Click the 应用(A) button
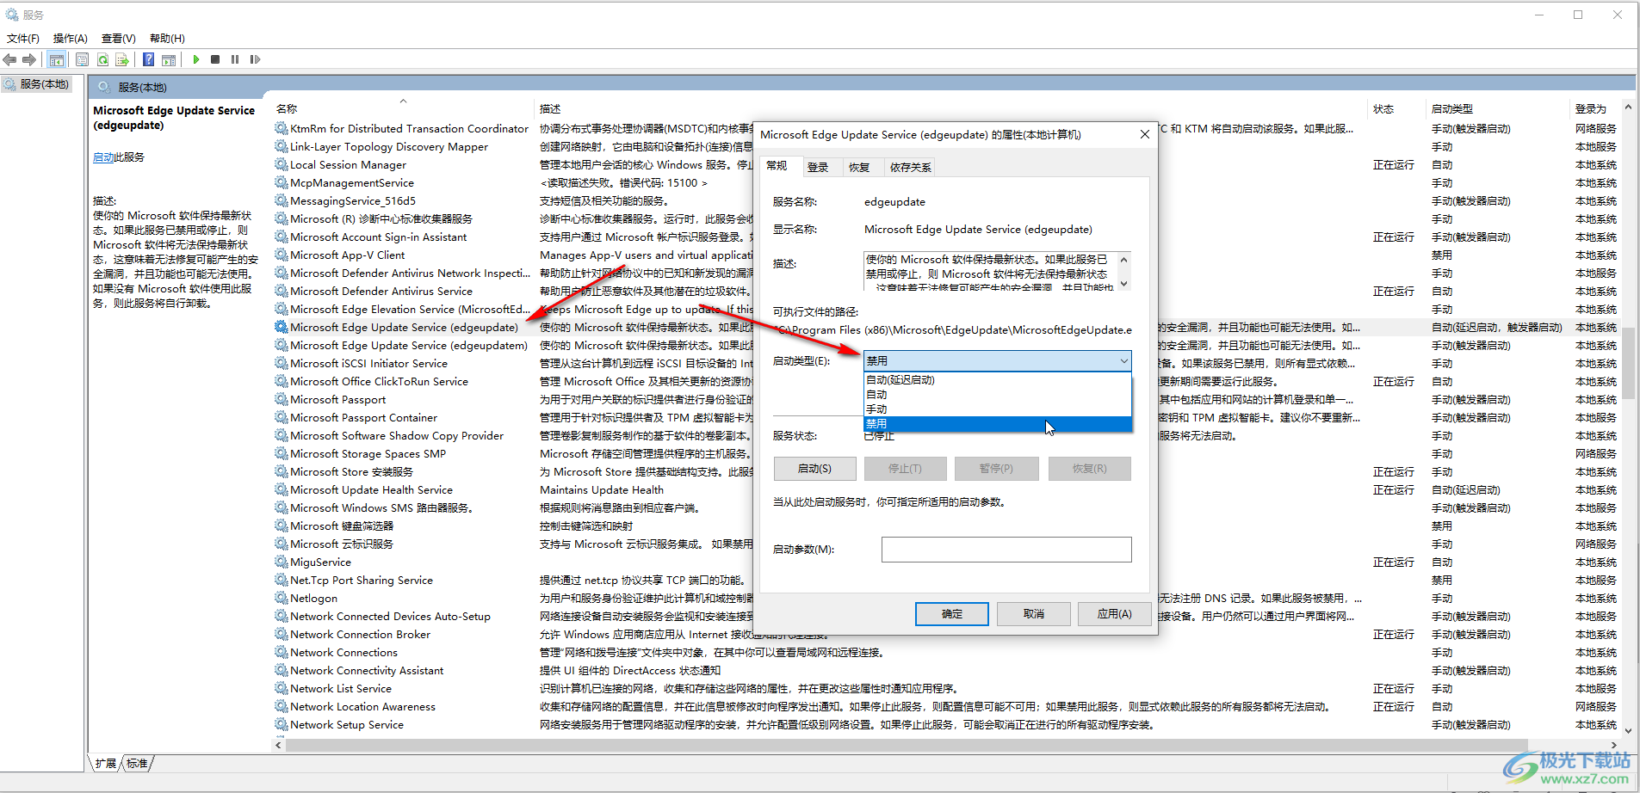Screen dimensions: 1640x793 1114,614
